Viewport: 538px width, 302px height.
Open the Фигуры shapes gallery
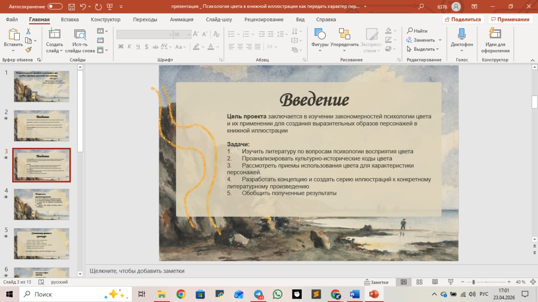[320, 40]
